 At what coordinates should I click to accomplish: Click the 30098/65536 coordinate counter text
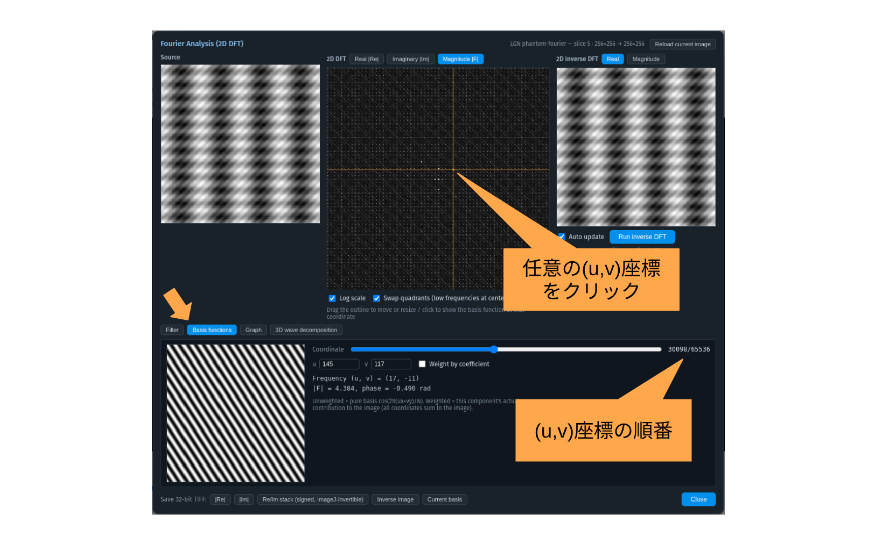tap(689, 349)
